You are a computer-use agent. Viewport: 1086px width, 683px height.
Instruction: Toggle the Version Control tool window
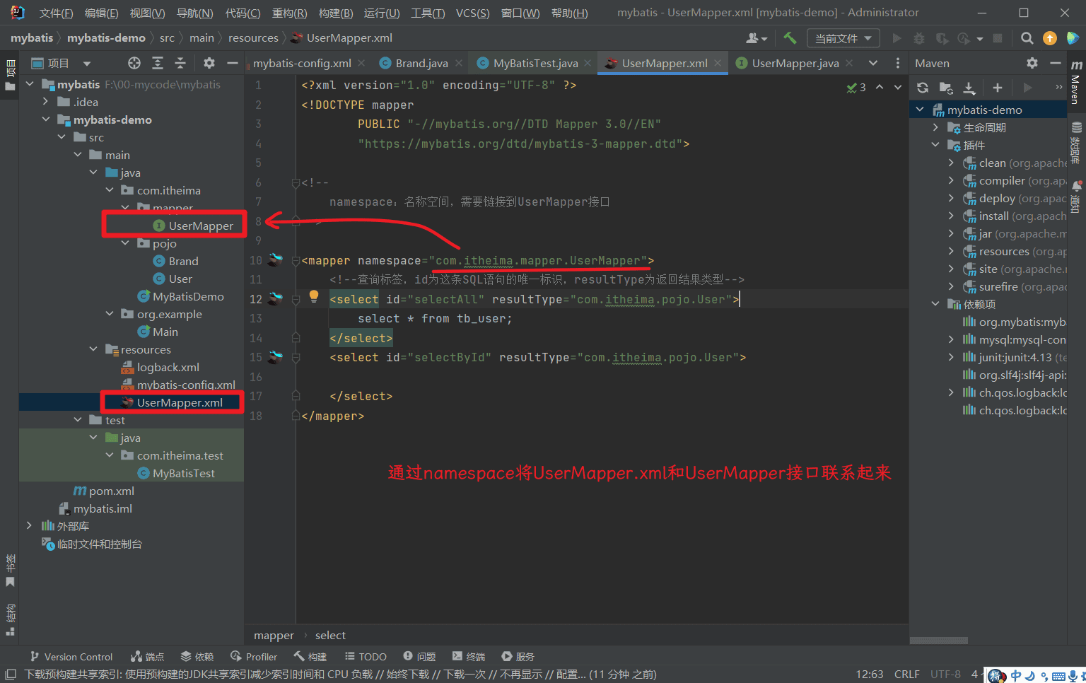[71, 657]
